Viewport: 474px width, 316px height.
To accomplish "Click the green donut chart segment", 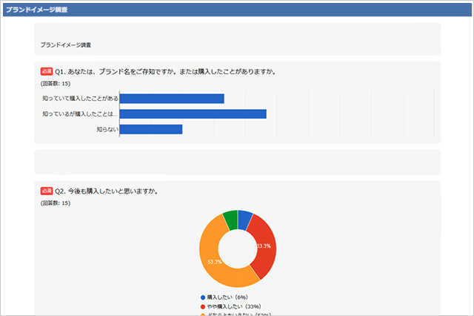I will coord(230,220).
